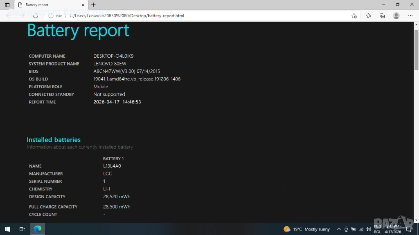Open a new tab with plus button
419x235 pixels.
tap(93, 5)
